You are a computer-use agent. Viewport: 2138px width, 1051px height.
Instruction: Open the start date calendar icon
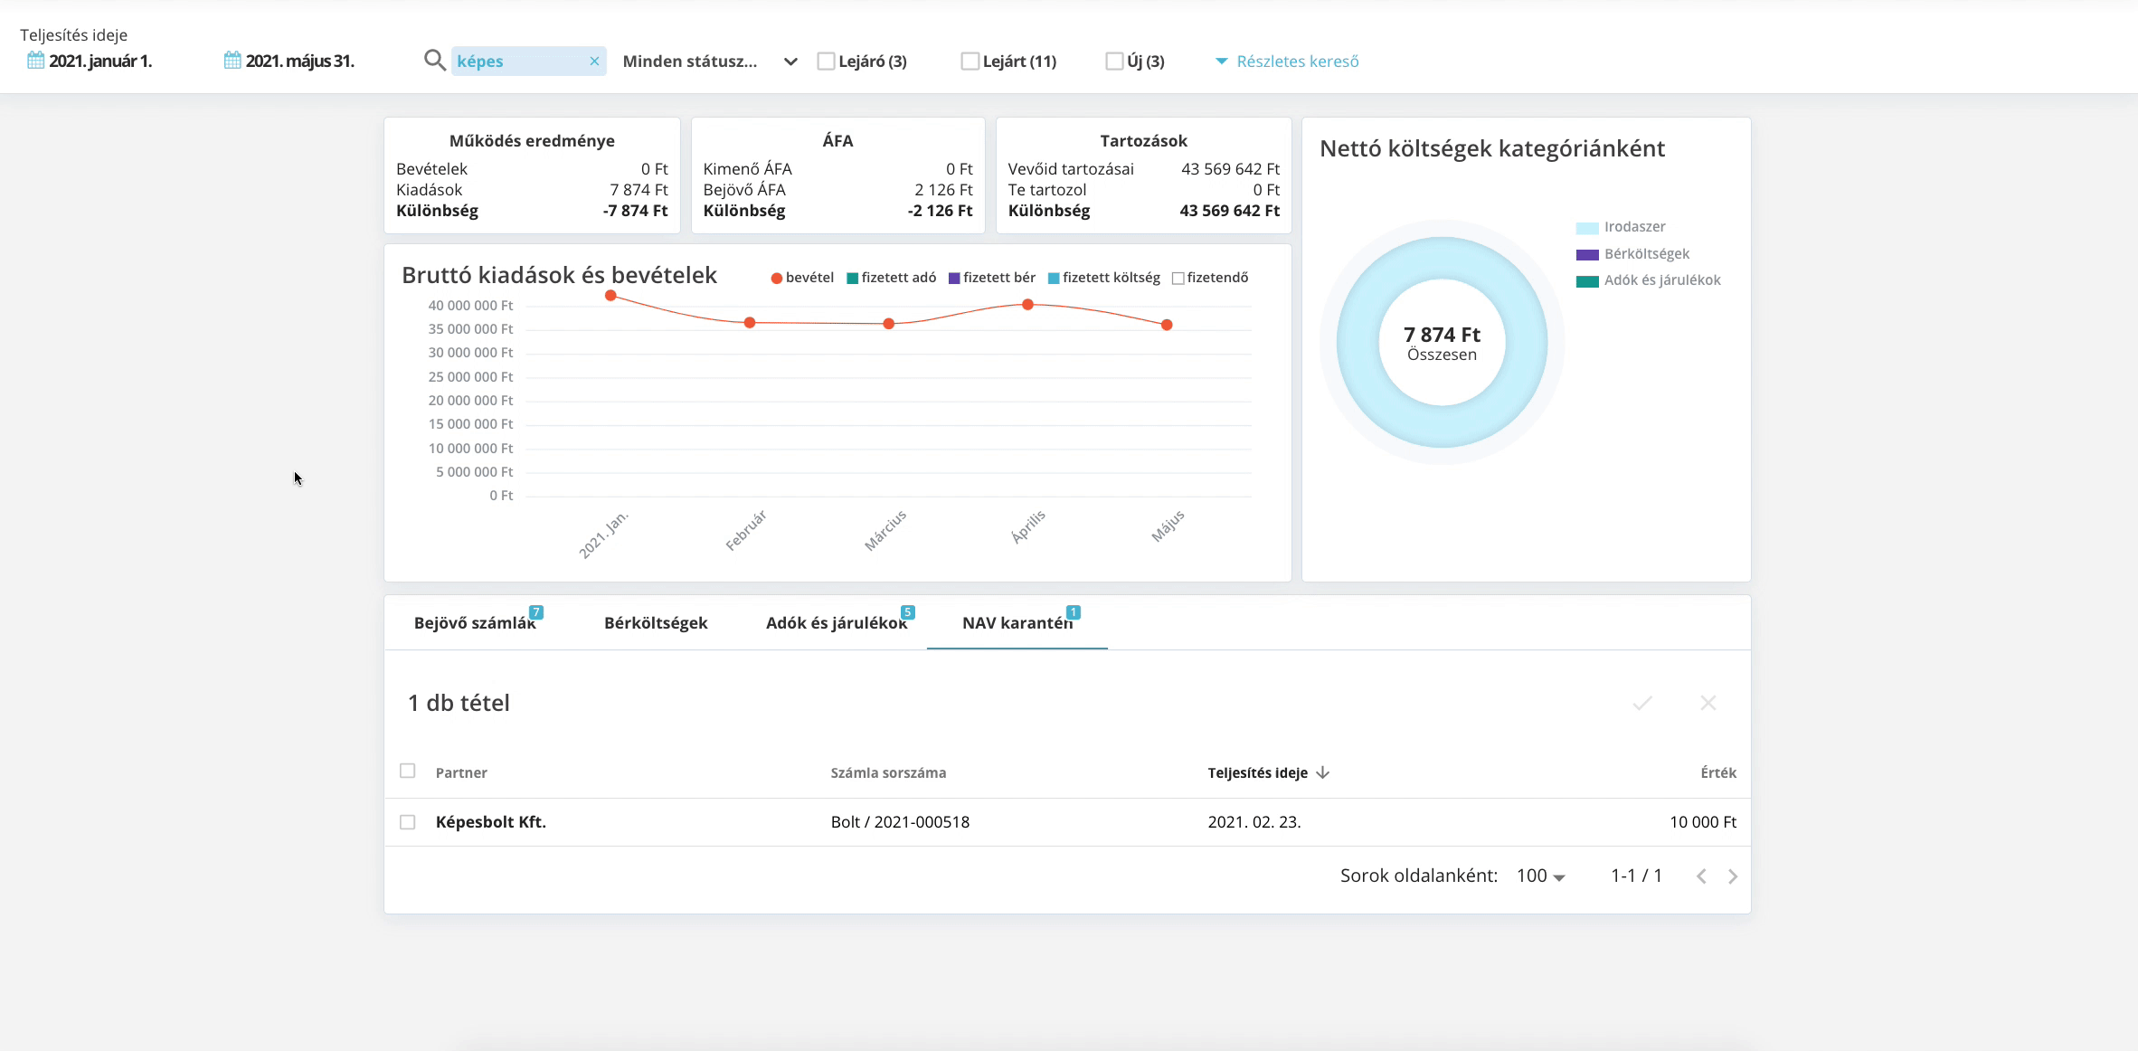pos(35,61)
